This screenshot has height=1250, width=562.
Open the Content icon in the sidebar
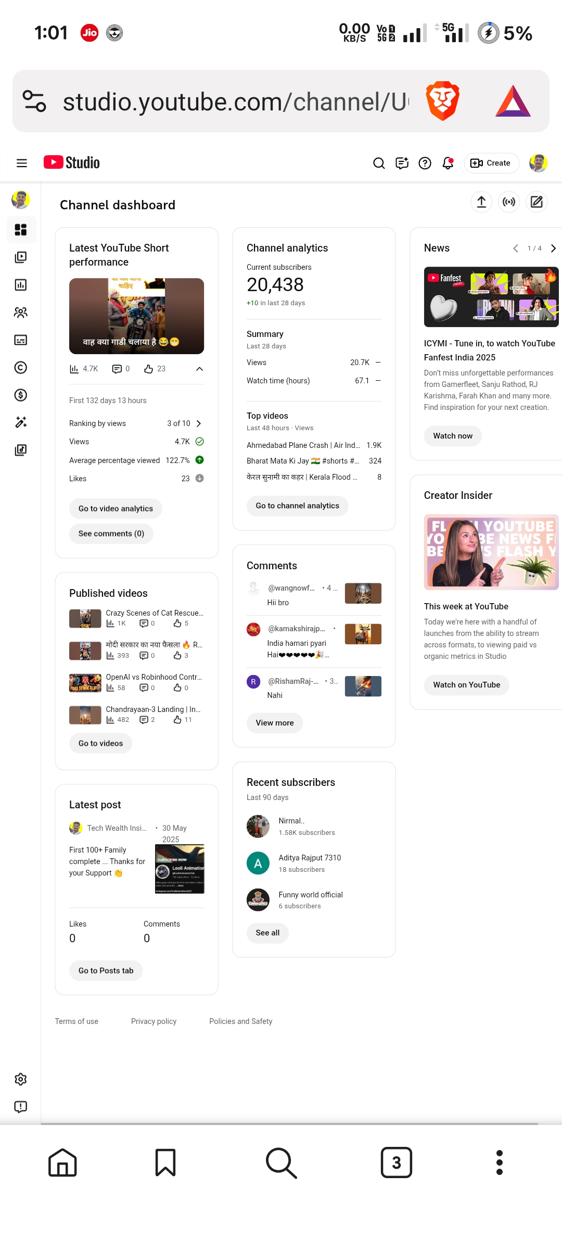pyautogui.click(x=21, y=257)
